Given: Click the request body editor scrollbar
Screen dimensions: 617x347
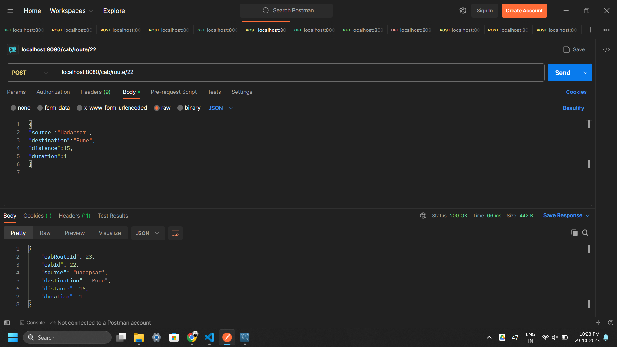Looking at the screenshot, I should (x=589, y=163).
